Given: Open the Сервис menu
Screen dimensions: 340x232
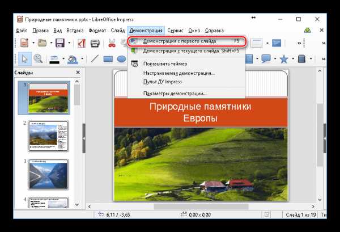Looking at the screenshot, I should (x=176, y=31).
